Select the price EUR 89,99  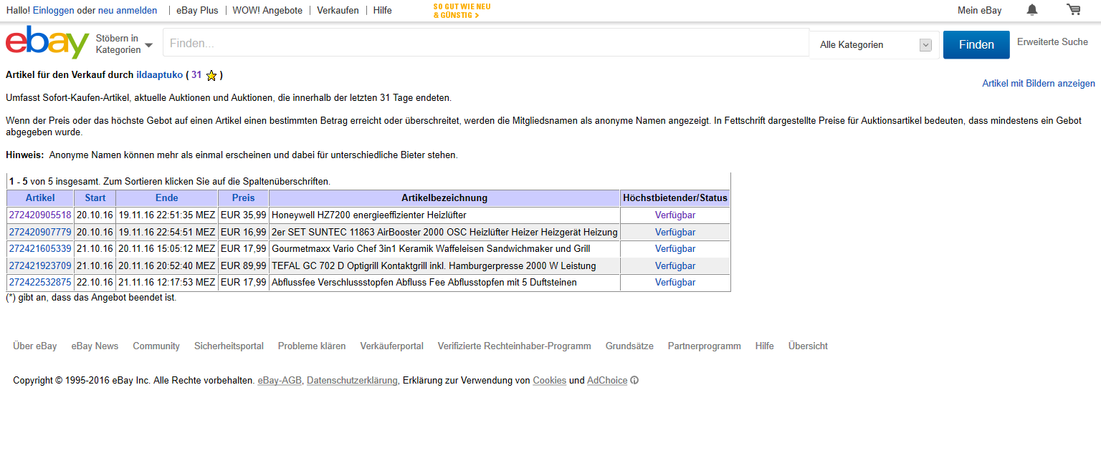[244, 265]
